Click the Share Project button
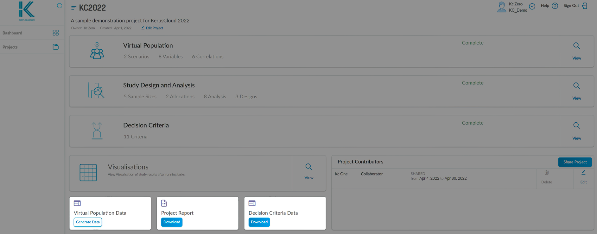 click(x=575, y=162)
